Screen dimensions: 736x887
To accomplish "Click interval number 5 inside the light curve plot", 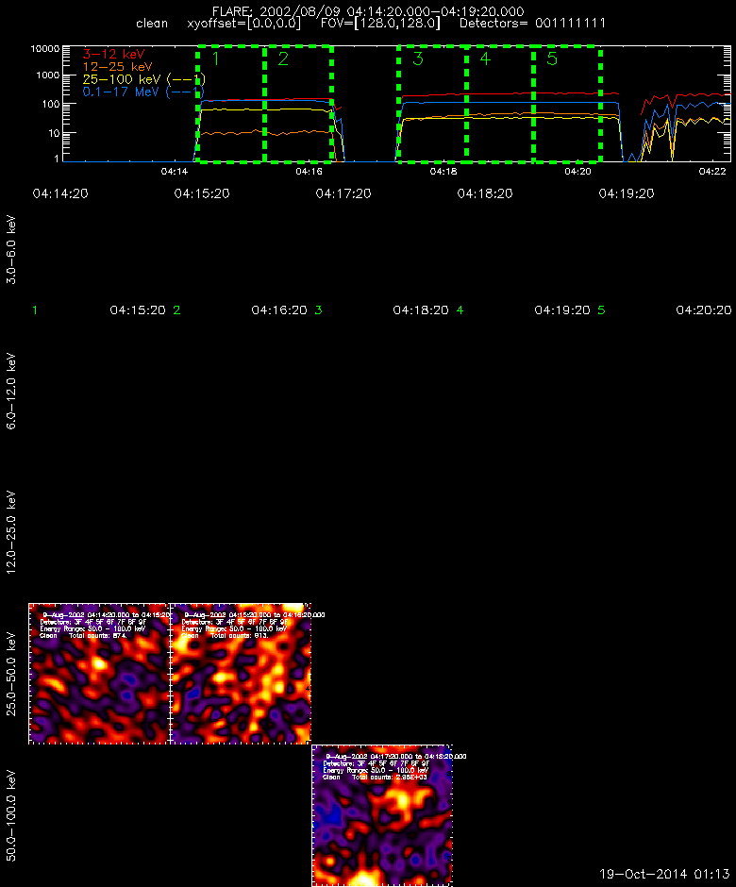I will click(552, 59).
